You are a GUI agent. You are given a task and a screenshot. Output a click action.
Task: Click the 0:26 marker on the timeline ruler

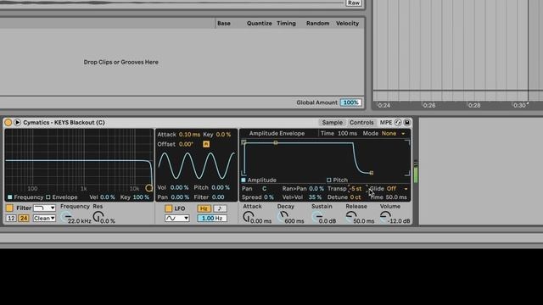(429, 105)
